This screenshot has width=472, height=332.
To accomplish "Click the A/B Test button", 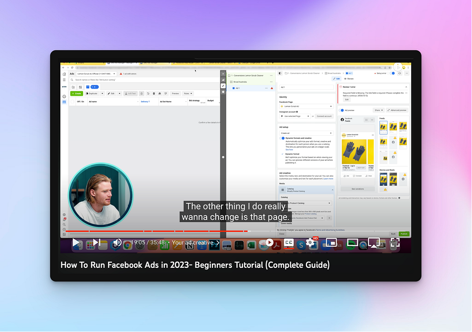I will click(x=131, y=93).
